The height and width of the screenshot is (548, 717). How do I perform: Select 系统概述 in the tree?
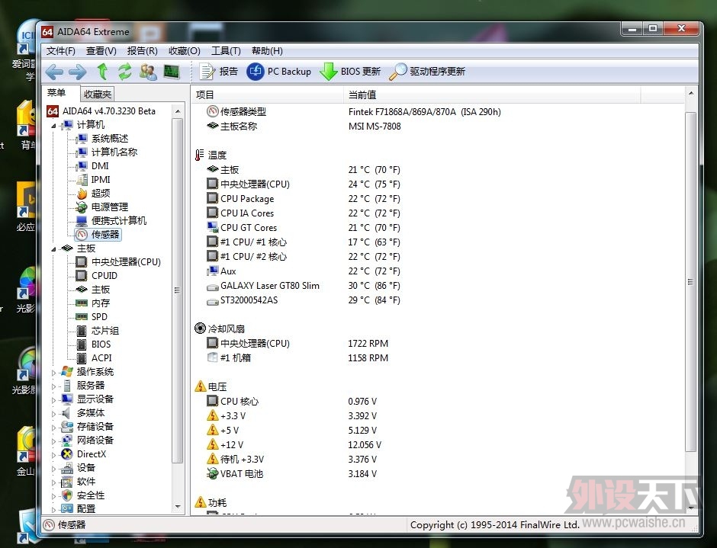click(x=109, y=139)
